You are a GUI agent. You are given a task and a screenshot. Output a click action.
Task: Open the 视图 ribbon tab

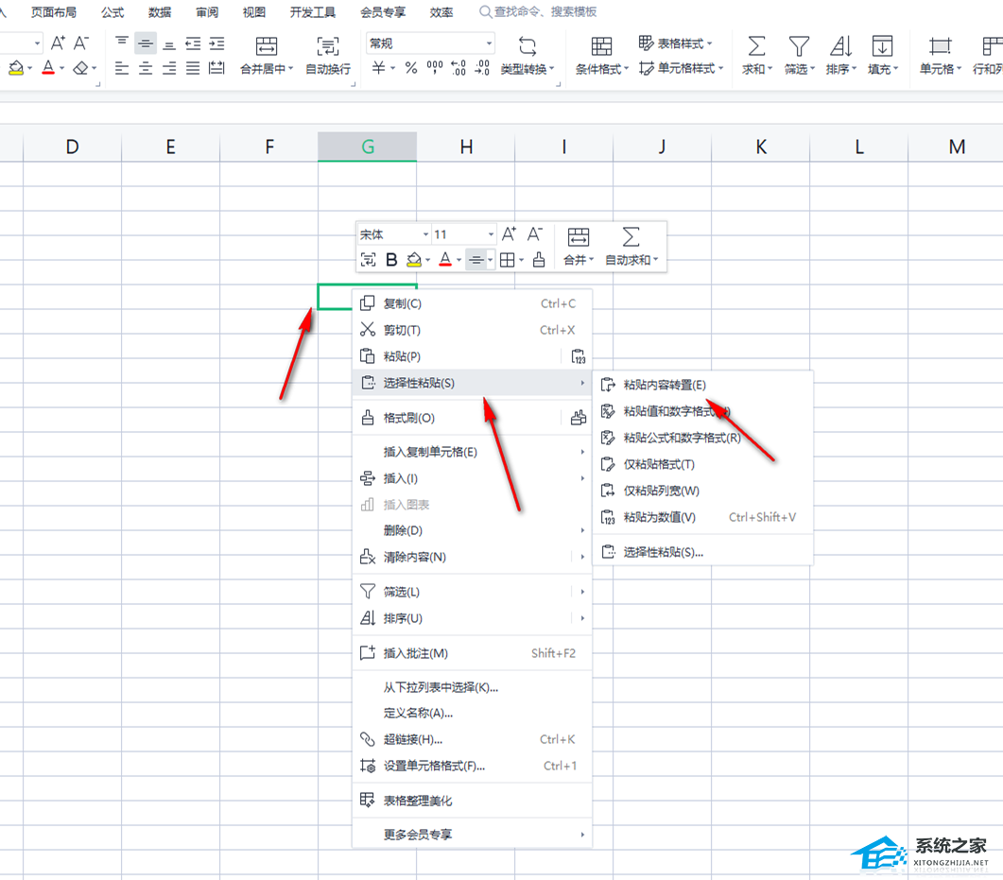[x=254, y=12]
